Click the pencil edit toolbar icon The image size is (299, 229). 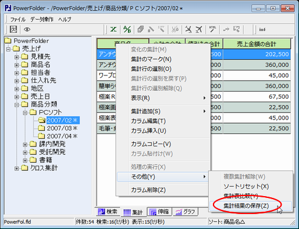coord(151,29)
